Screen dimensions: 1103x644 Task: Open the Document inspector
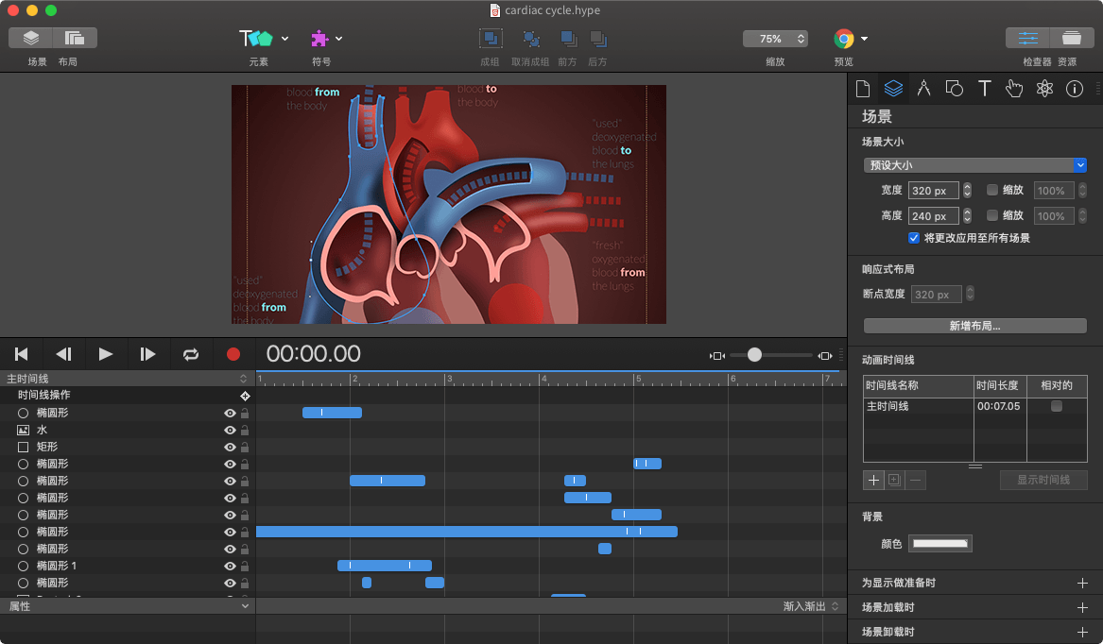click(863, 88)
